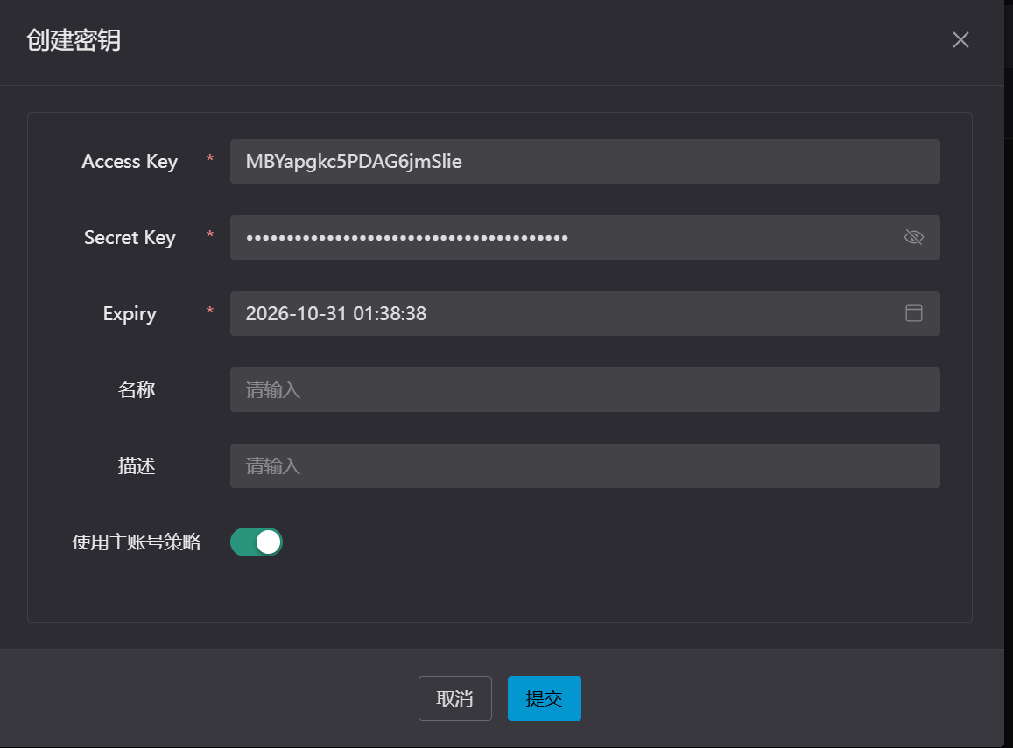Cancel with the 取消 button
Image resolution: width=1013 pixels, height=748 pixels.
click(454, 698)
